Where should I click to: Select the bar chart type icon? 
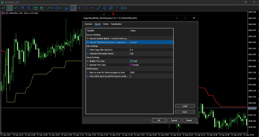pyautogui.click(x=4, y=8)
